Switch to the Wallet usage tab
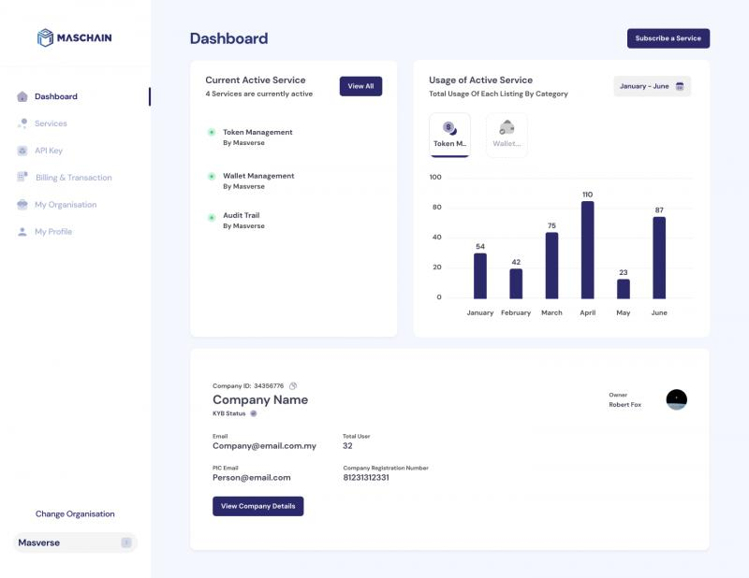 coord(507,135)
